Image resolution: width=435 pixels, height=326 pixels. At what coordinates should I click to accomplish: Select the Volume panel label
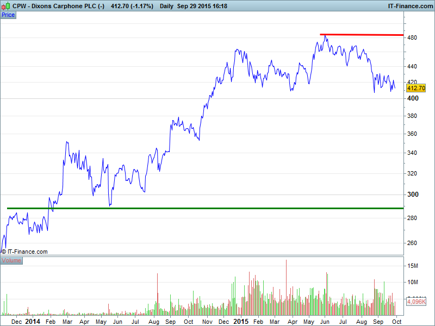(x=11, y=261)
